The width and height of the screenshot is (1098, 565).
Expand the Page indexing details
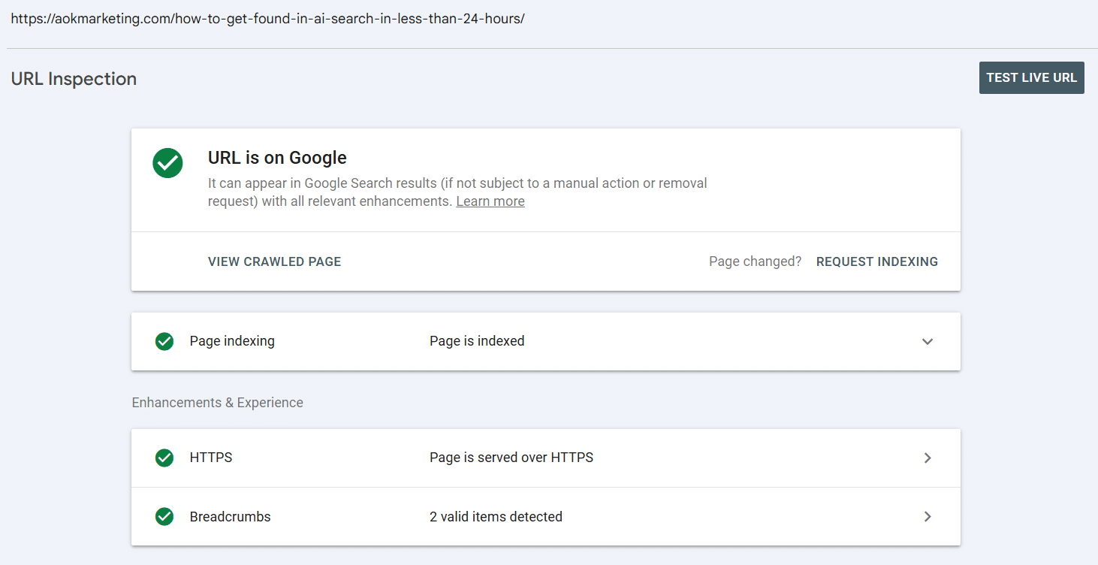pos(928,341)
